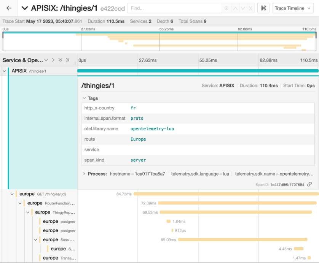Collapse the APISIX /thingies/1 root span
Screen dimensions: 319x263
pos(4,71)
